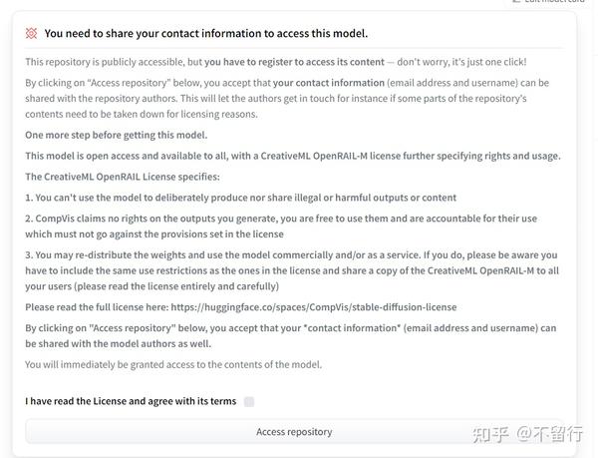
Task: Select license item 3 about re-distributing the weights
Action: [292, 270]
